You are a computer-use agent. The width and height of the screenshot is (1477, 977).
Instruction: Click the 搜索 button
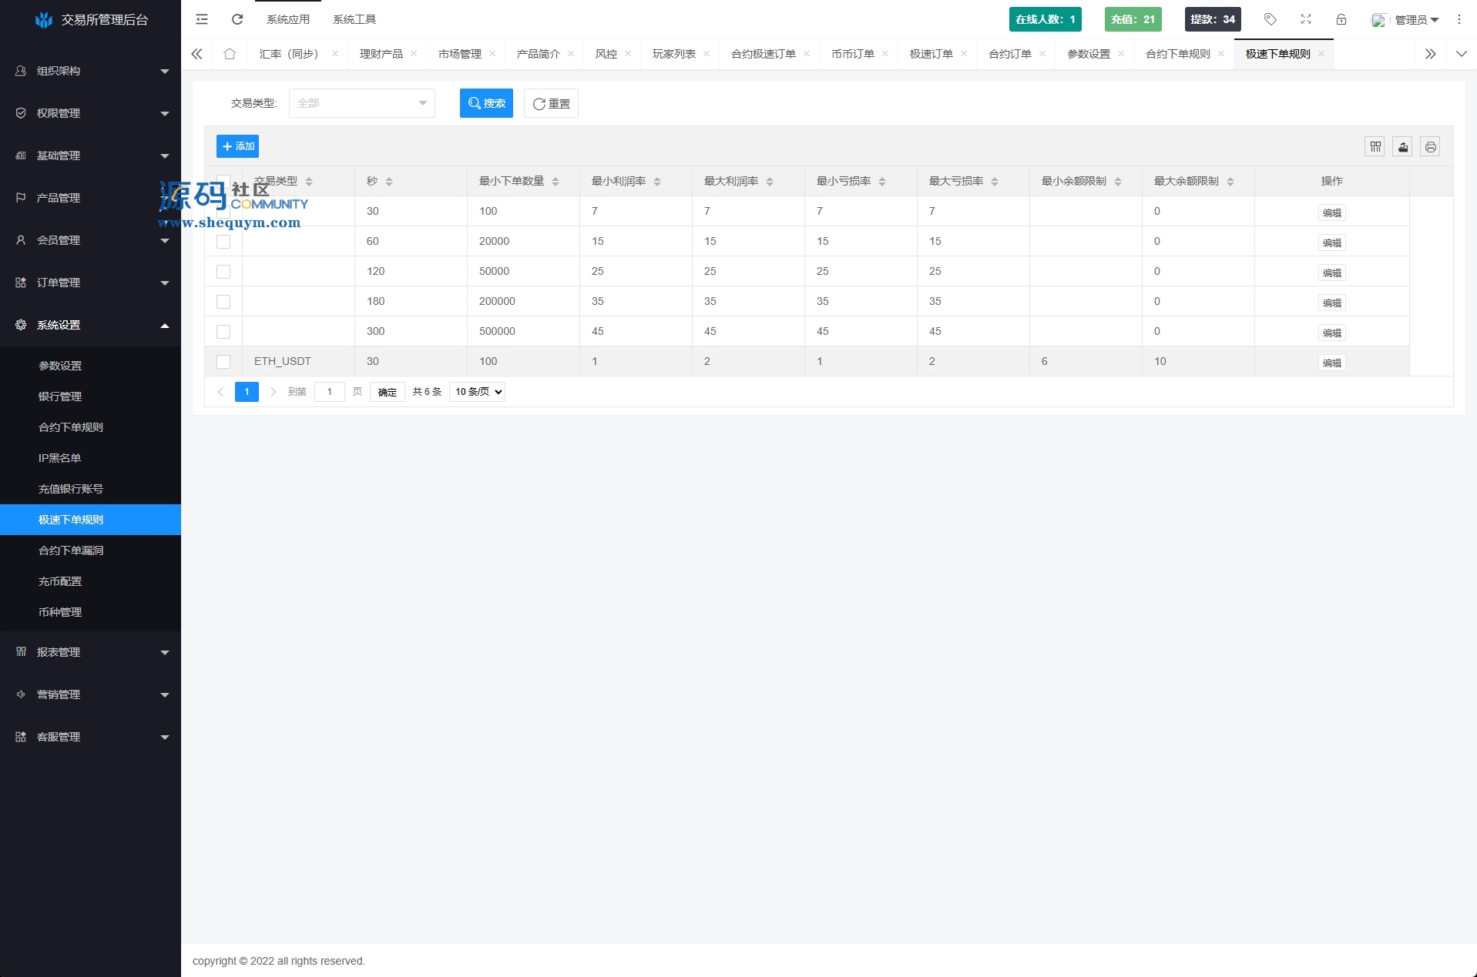point(486,103)
